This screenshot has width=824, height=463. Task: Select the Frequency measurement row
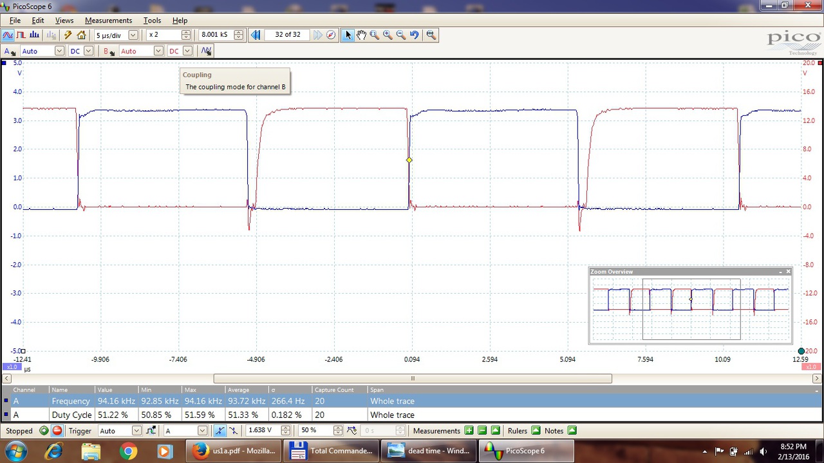(x=412, y=401)
